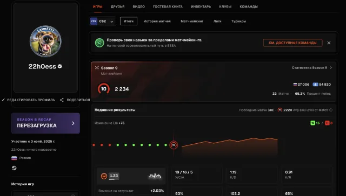Open the История матчей sub-tab
The width and height of the screenshot is (346, 196).
coord(157,22)
